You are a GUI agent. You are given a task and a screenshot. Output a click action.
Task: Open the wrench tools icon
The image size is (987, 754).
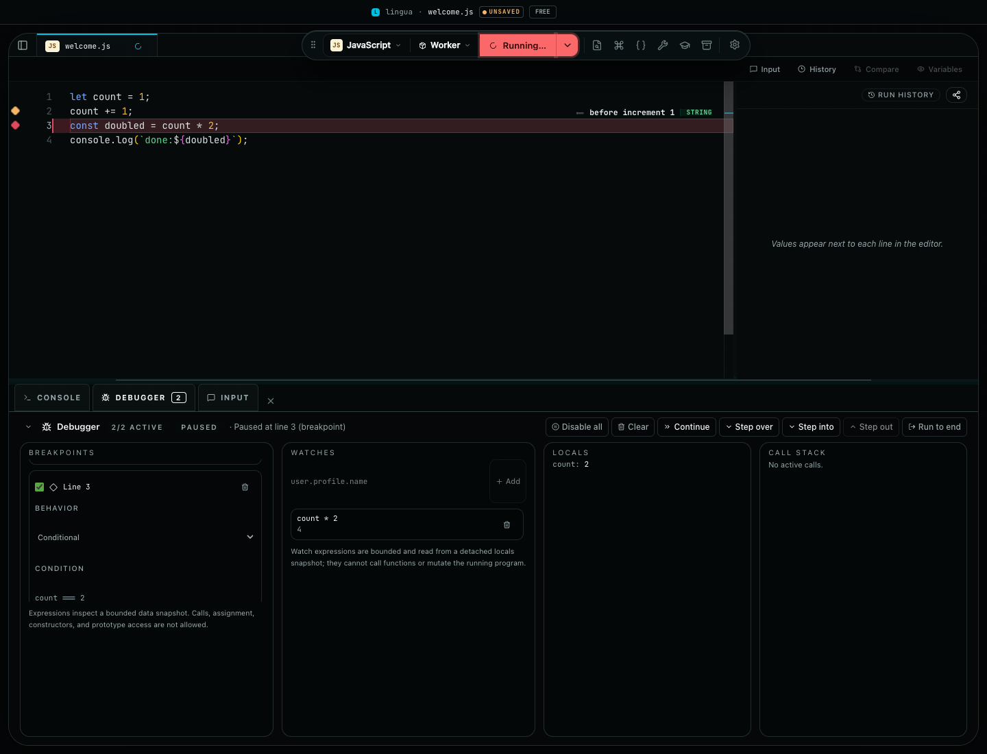click(x=663, y=45)
